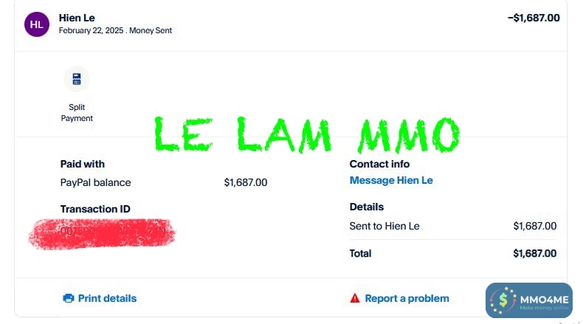
Task: Click the red warning triangle icon
Action: [355, 298]
